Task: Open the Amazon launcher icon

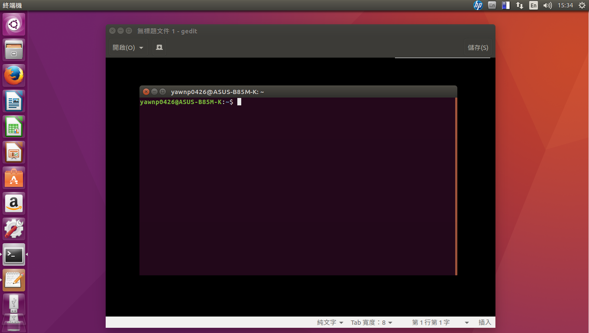Action: click(14, 203)
